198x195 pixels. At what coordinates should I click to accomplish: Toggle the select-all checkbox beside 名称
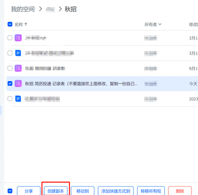[x=10, y=24]
